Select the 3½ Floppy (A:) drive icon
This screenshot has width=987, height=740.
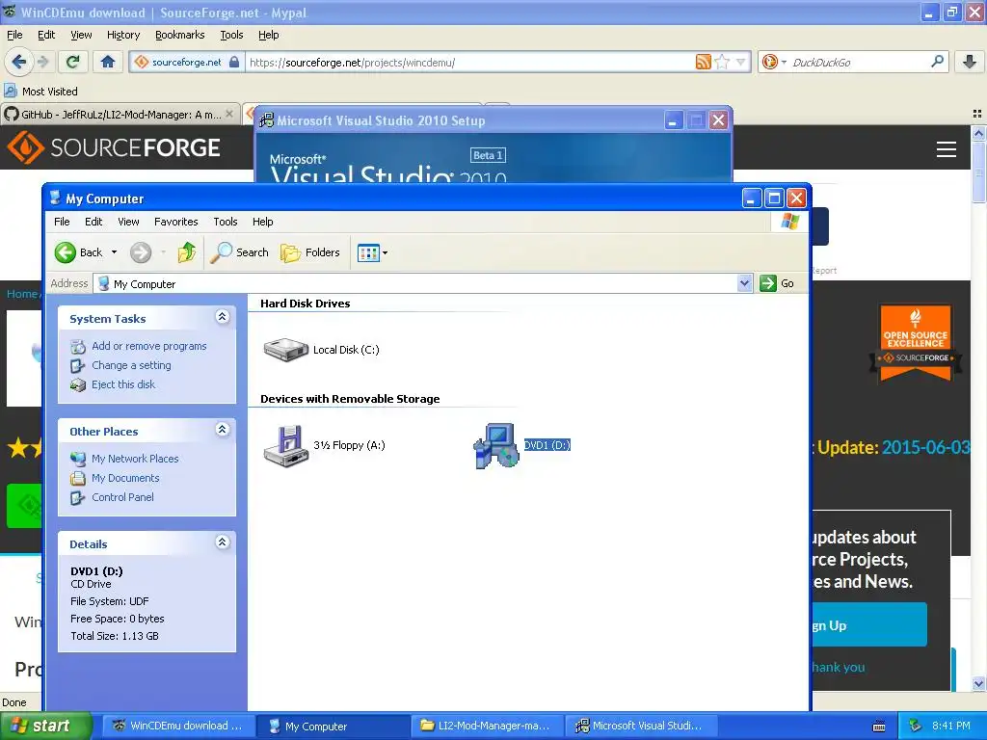point(285,445)
